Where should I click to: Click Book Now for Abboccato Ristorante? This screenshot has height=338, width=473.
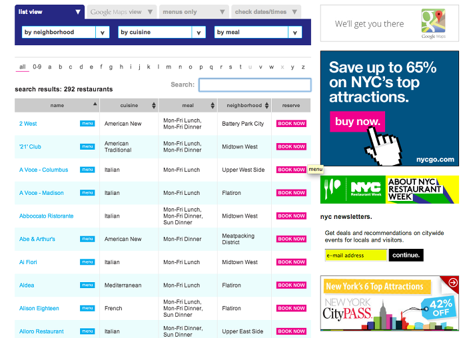(291, 216)
